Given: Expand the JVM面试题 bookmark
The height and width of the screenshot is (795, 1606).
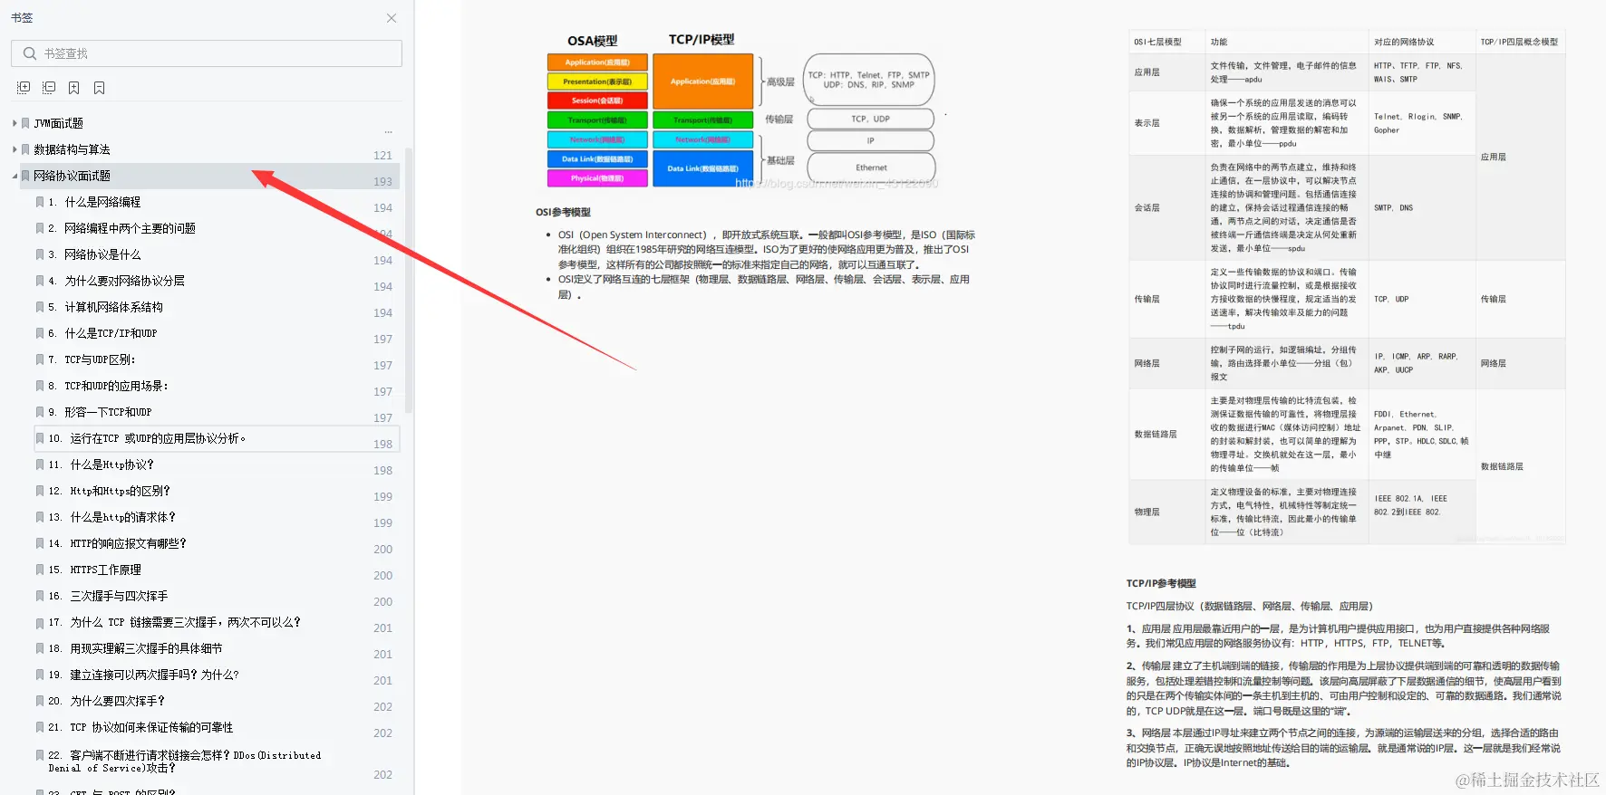Looking at the screenshot, I should 15,123.
